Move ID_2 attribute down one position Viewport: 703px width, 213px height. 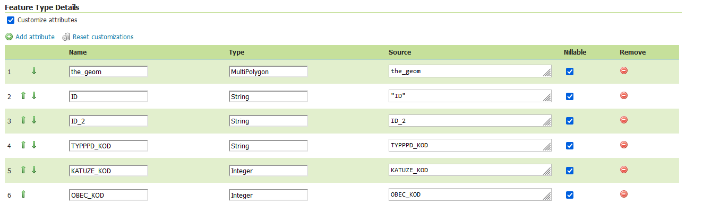(34, 120)
